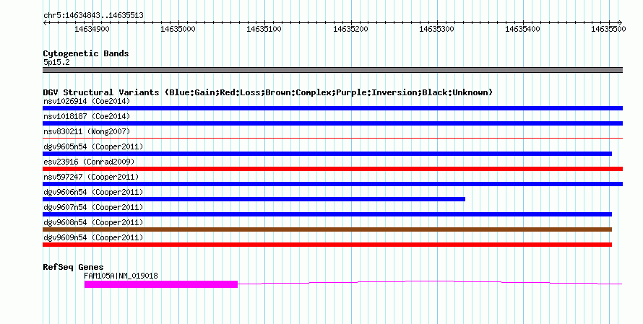Viewport: 643px width, 324px height.
Task: Select the magenta FAM105A exon block
Action: click(x=161, y=284)
